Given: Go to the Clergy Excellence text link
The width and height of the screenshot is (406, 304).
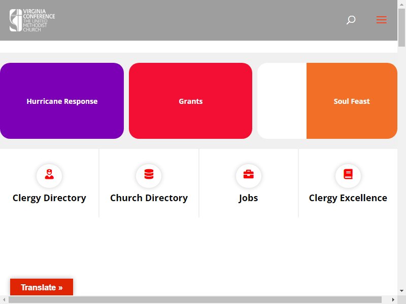Looking at the screenshot, I should pos(348,198).
